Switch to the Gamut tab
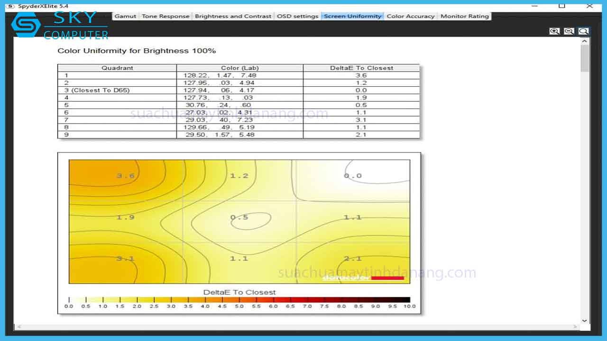 pos(125,16)
